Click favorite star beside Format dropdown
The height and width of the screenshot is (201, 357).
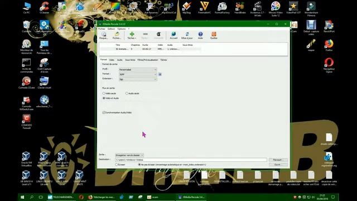click(160, 74)
